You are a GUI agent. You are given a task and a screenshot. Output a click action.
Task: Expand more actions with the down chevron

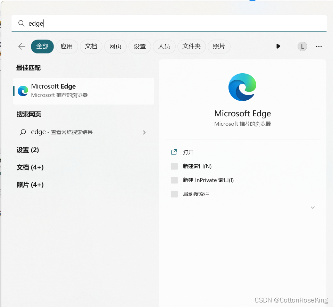point(313,207)
